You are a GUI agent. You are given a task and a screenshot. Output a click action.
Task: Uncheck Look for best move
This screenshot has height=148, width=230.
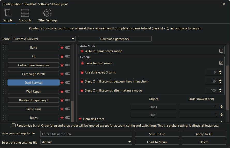[221, 63]
